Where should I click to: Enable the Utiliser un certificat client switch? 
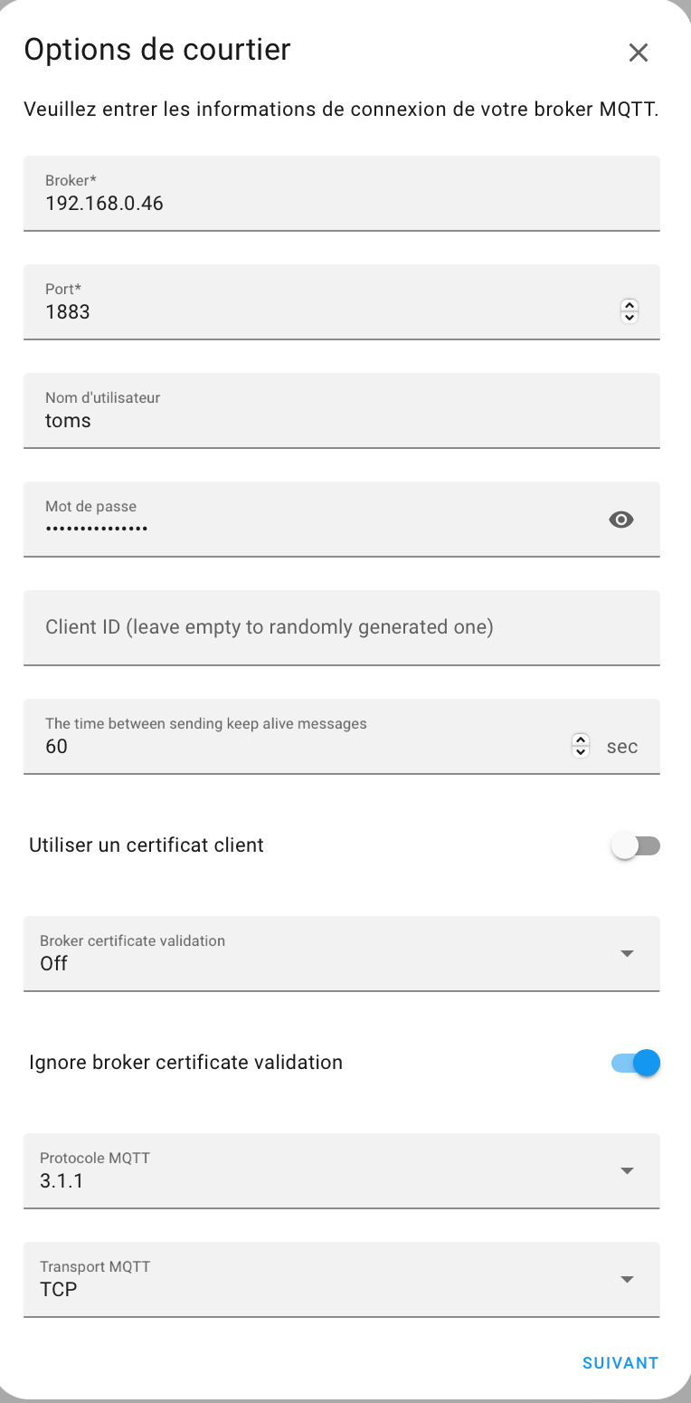coord(636,846)
